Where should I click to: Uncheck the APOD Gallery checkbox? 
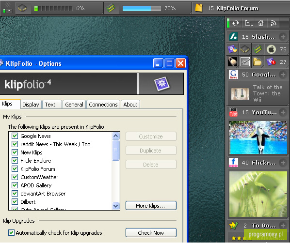15,185
